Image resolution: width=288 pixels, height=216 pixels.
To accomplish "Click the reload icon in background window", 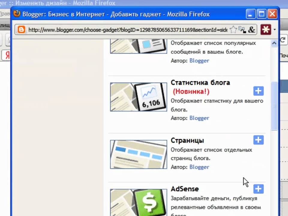I will [283, 40].
